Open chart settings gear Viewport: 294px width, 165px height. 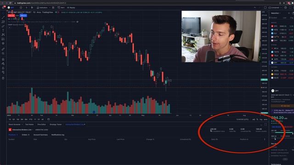coord(286,8)
